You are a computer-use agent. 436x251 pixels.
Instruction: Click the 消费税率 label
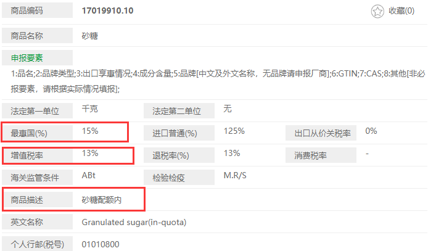coord(311,155)
